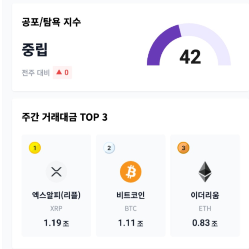Screen dimensions: 249x249
Task: Open the 엑스알피(리플) coin name
Action: 56,195
